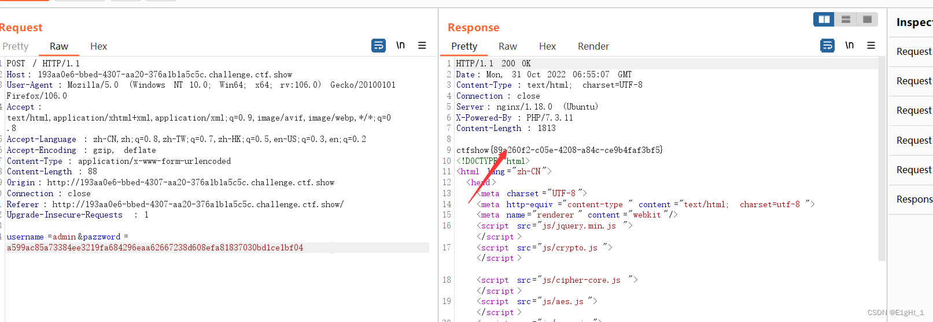Click the Host header line in request
This screenshot has height=322, width=933.
(x=149, y=74)
